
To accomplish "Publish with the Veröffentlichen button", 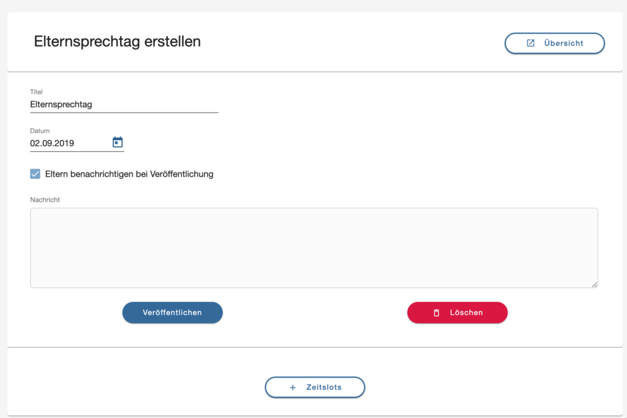I will click(172, 313).
